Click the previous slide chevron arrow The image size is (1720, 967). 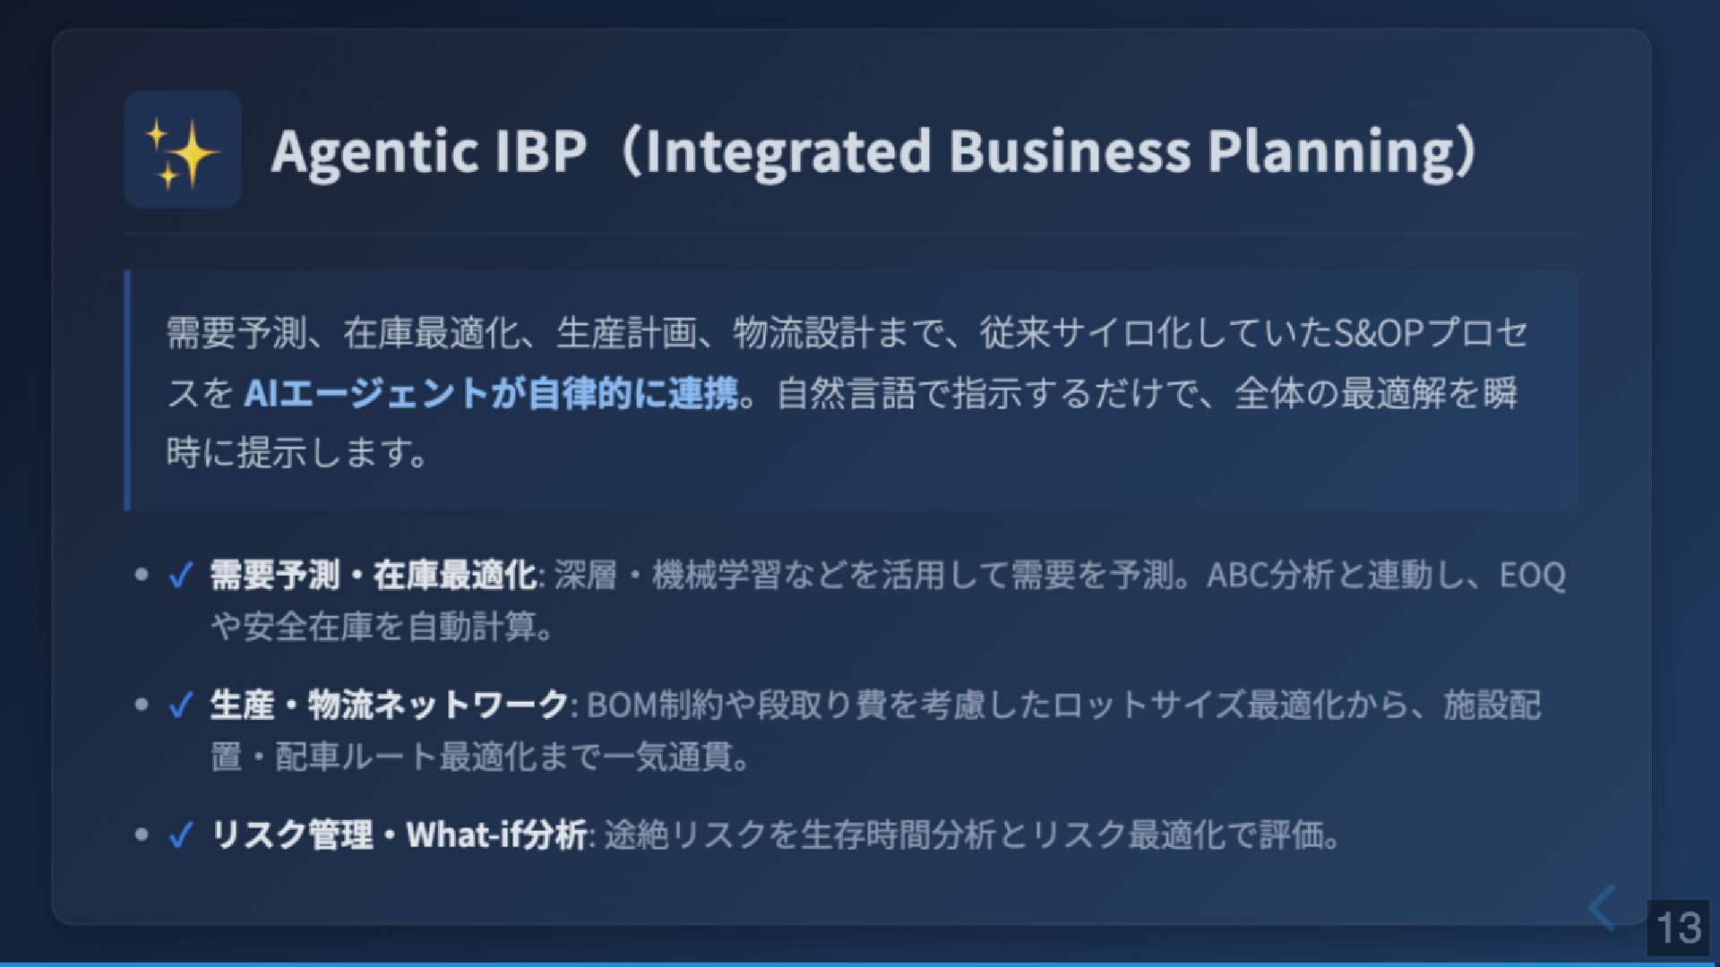tap(1603, 908)
